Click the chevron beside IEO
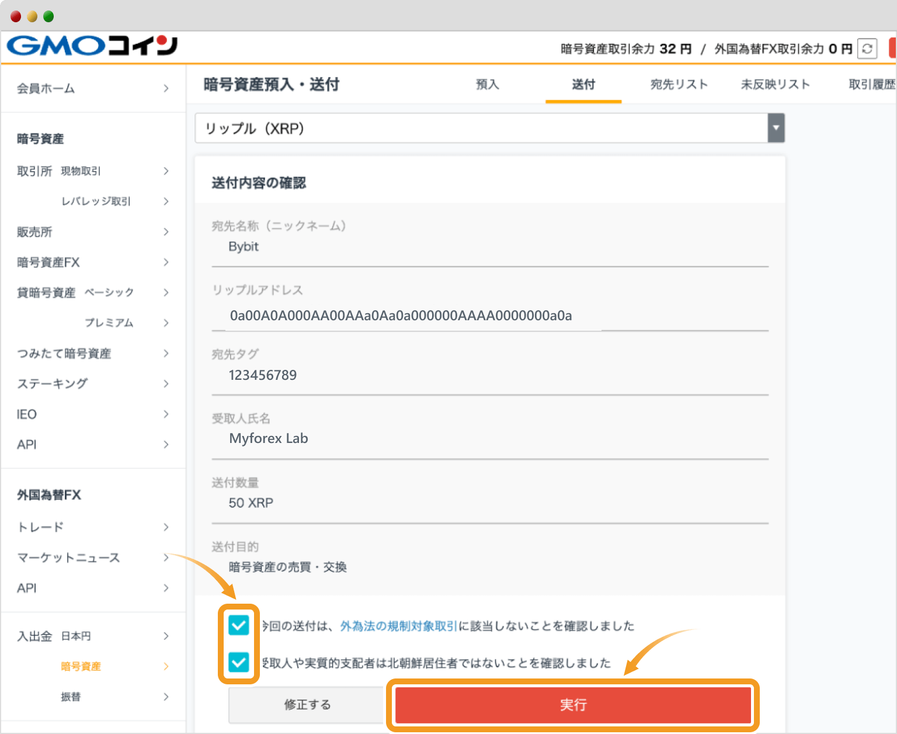Screen dimensions: 897x734 point(166,414)
